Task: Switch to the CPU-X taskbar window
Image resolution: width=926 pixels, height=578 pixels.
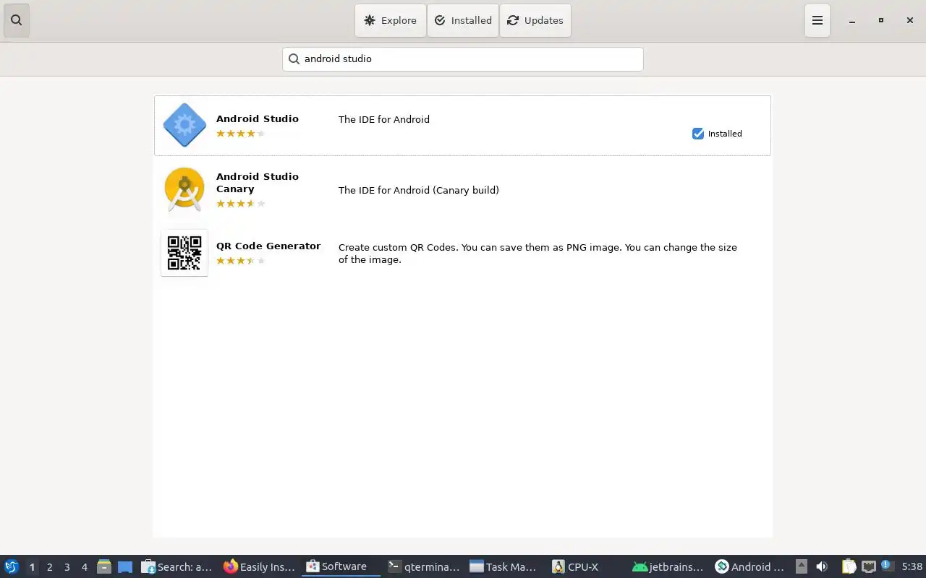Action: click(587, 567)
